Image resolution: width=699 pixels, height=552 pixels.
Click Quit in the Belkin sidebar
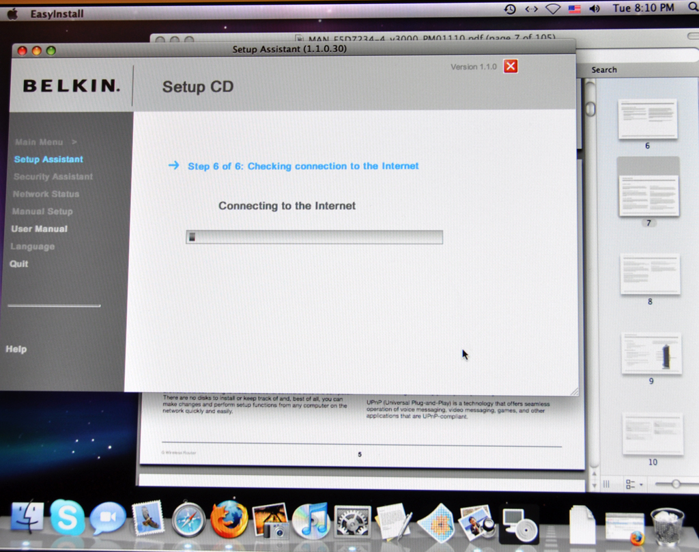(18, 264)
